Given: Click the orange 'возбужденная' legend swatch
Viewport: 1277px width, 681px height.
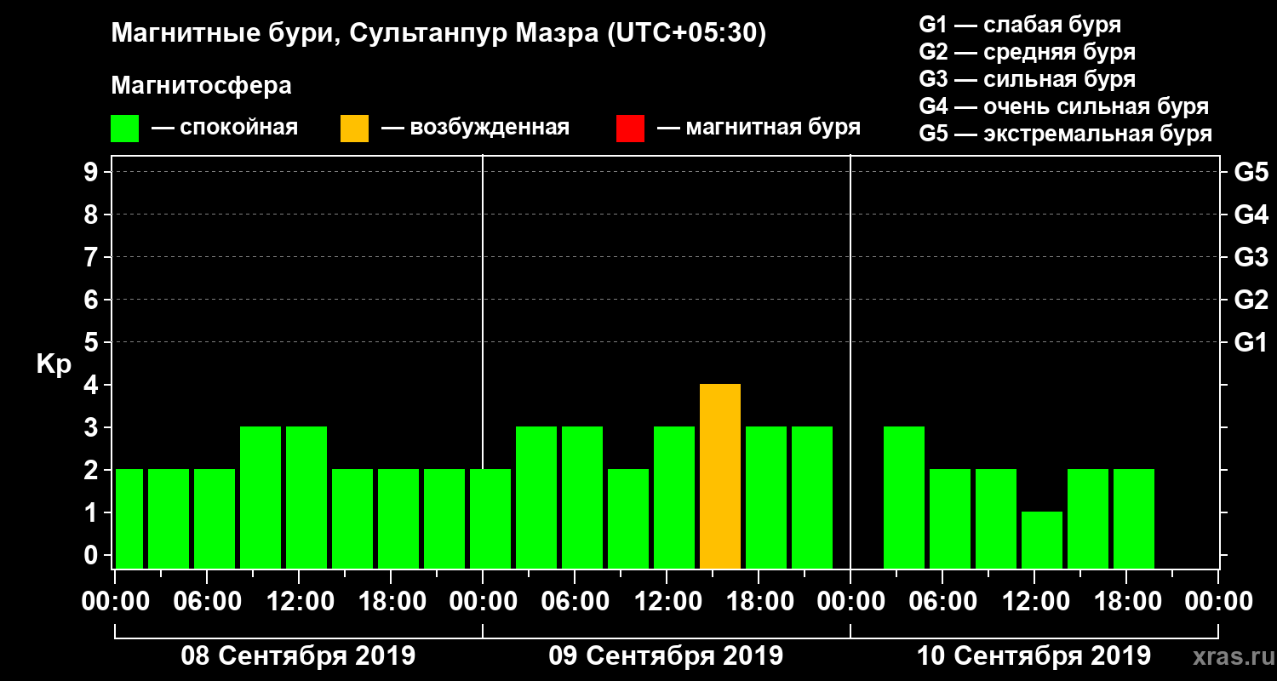Looking at the screenshot, I should (x=354, y=129).
